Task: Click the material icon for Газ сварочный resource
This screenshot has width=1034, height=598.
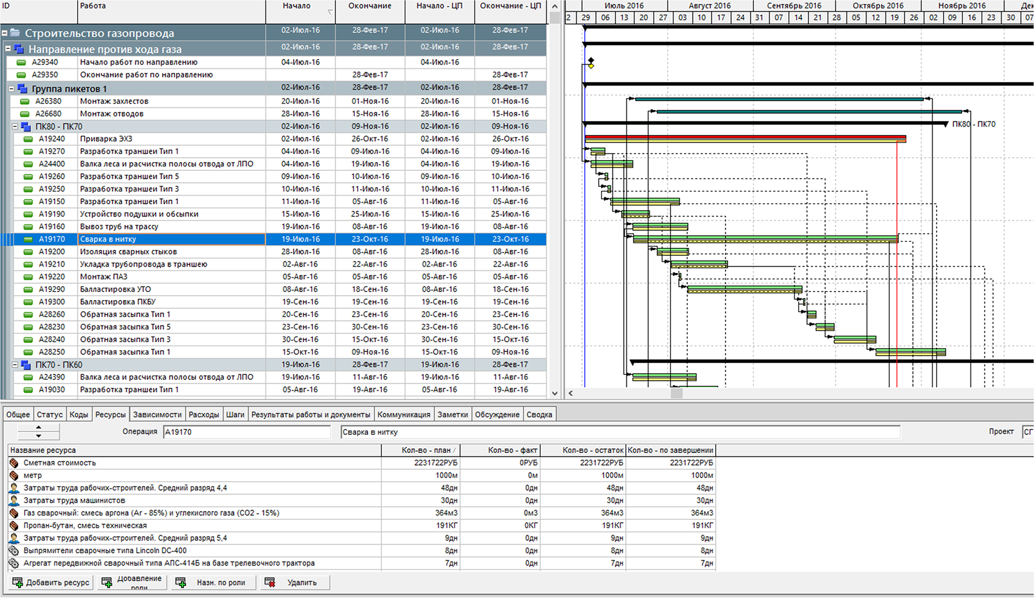Action: [14, 513]
